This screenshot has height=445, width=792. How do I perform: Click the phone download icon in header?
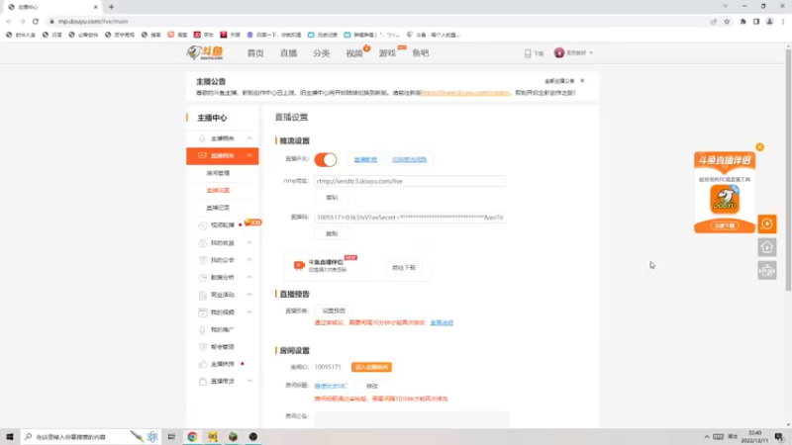coord(528,53)
